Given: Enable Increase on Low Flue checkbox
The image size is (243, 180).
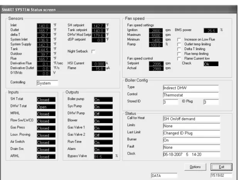Looking at the screenshot, I should 179,40.
